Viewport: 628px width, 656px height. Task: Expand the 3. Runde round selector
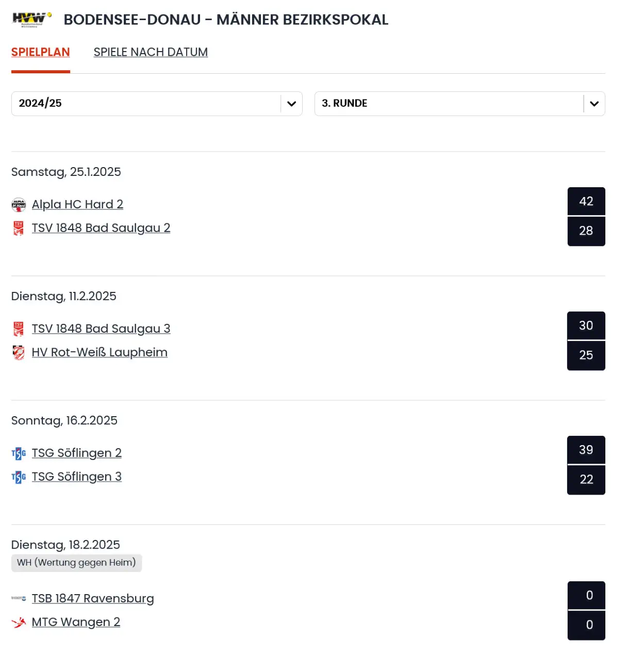(449, 104)
